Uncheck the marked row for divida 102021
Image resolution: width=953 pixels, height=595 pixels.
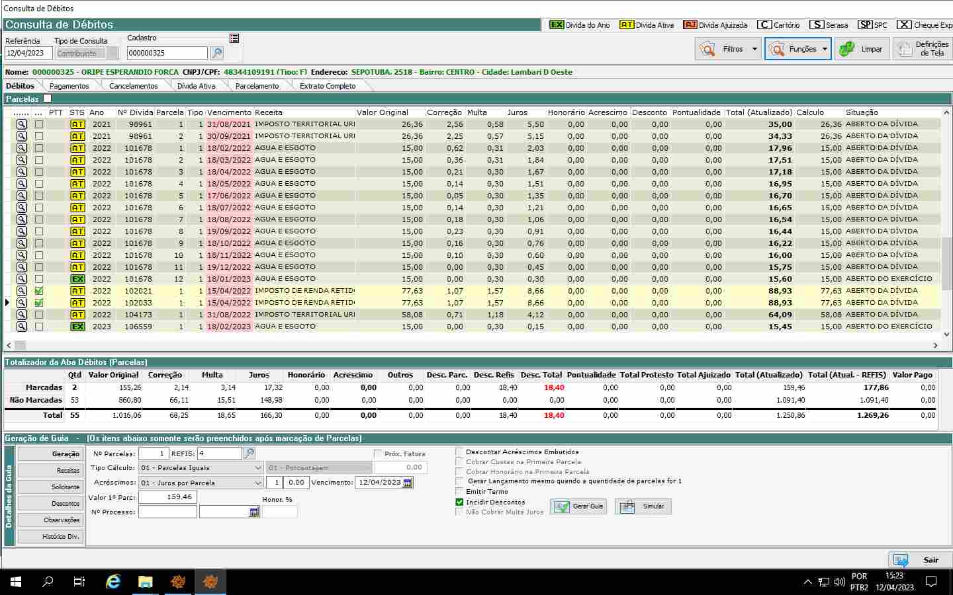(39, 291)
